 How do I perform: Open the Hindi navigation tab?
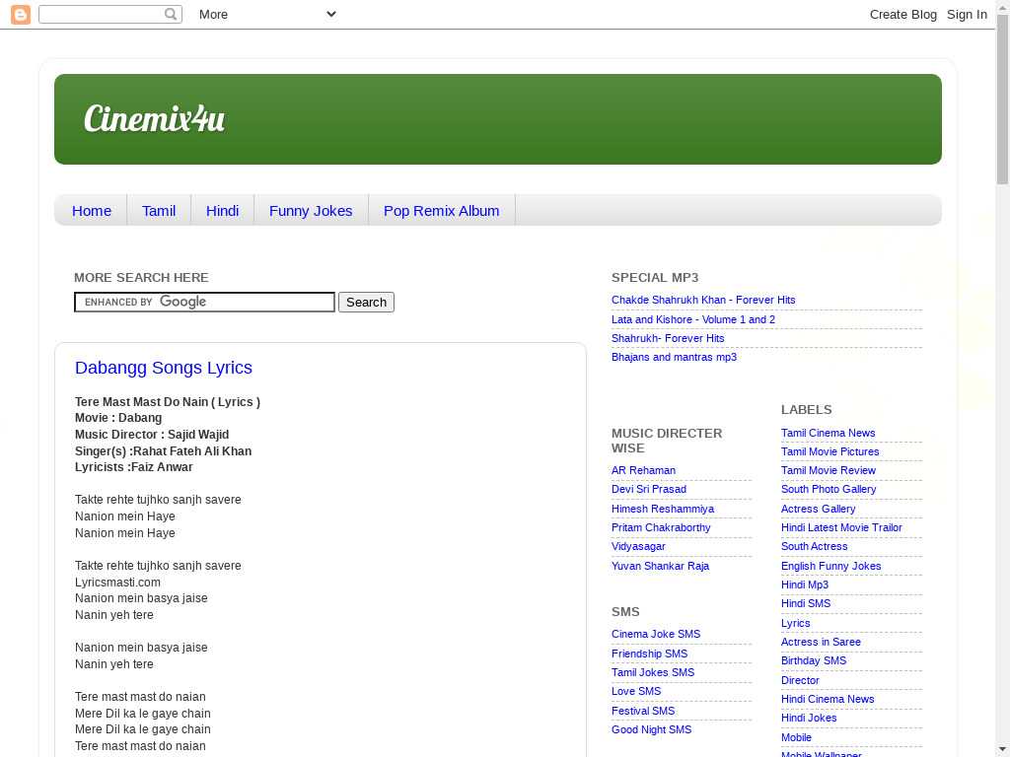(x=222, y=210)
